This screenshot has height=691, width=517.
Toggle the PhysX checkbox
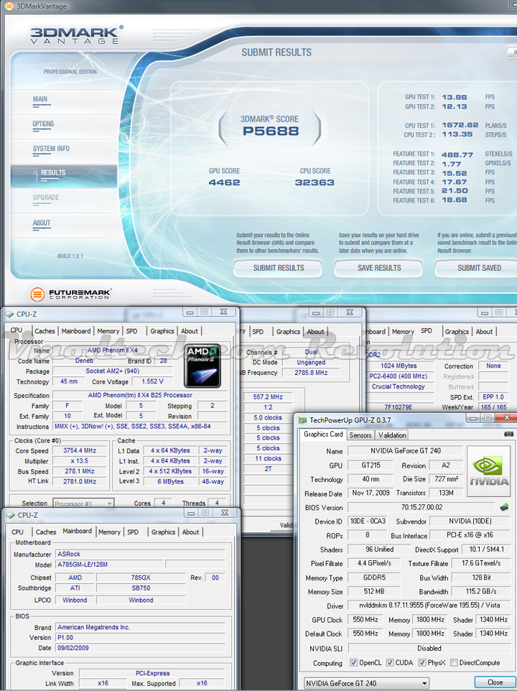tap(422, 663)
